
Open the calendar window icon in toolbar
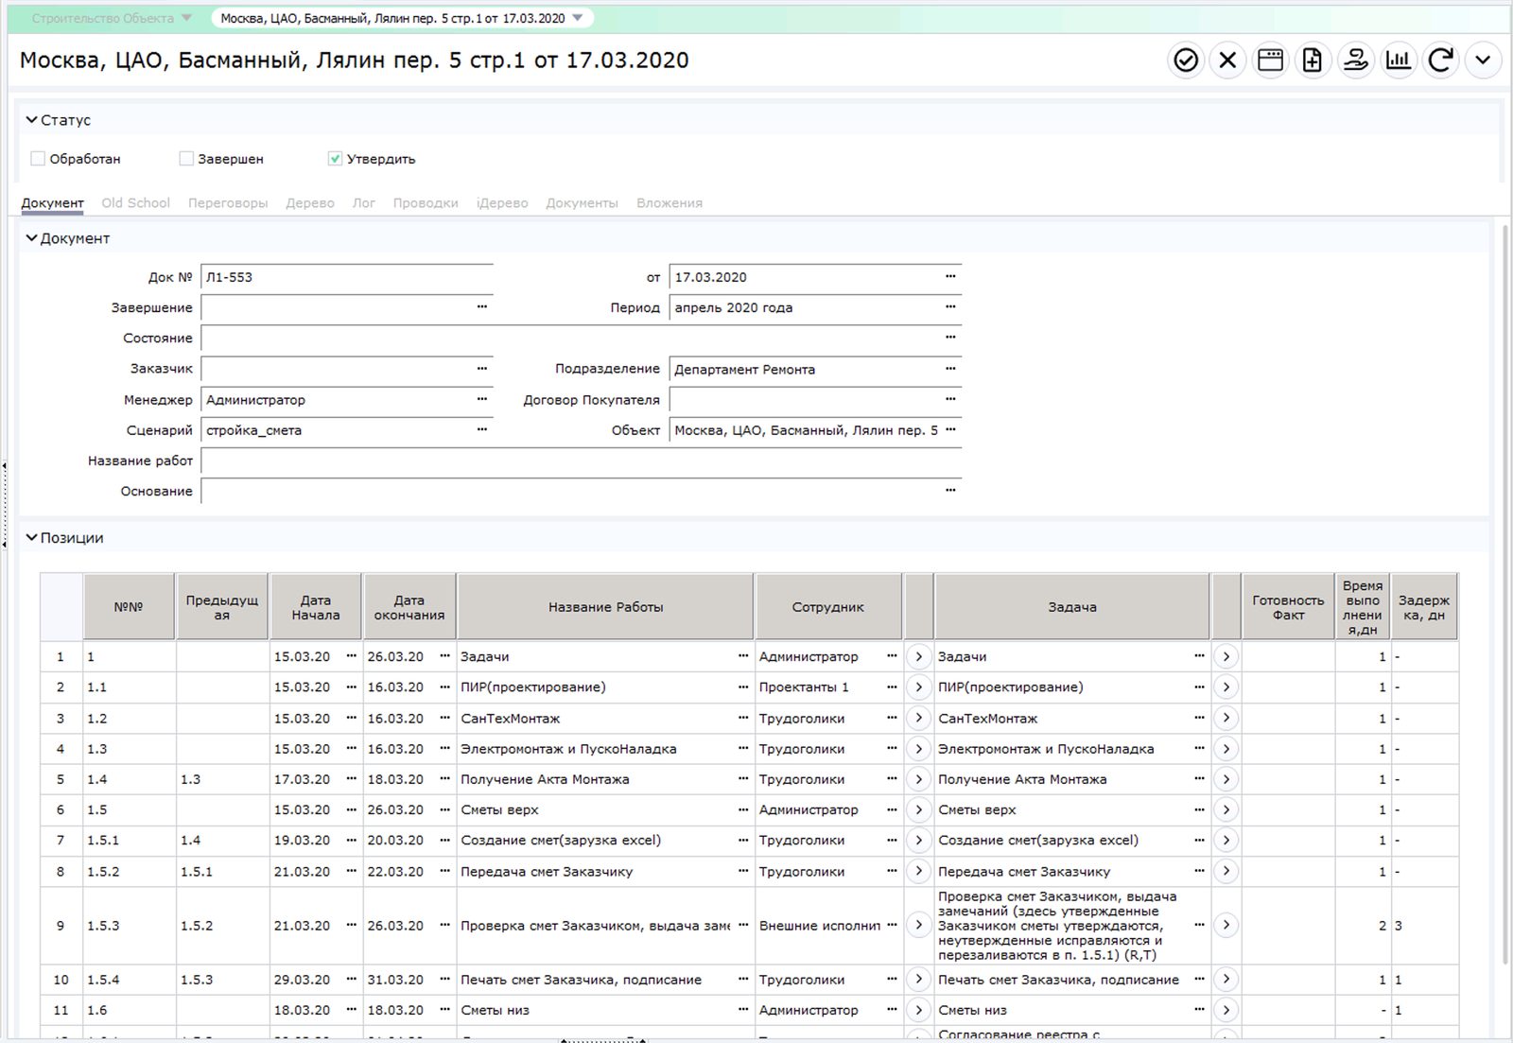pyautogui.click(x=1270, y=61)
